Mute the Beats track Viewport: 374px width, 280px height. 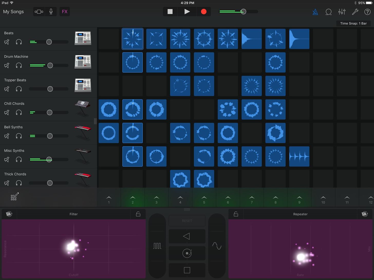pos(7,42)
